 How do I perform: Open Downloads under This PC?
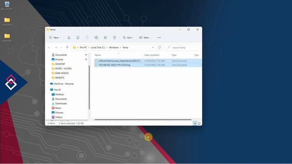(x=61, y=103)
